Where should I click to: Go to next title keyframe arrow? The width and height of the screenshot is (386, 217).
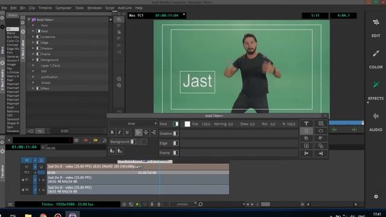(x=321, y=154)
